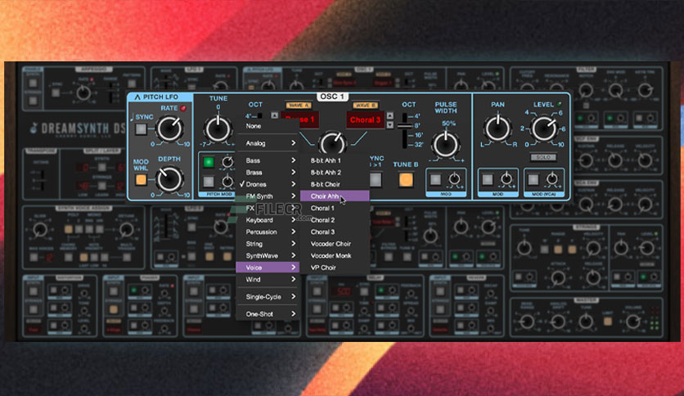Click the small Pulse Width MOD amount knob

pos(454,179)
